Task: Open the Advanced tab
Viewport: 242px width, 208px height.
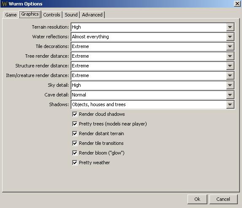Action: (x=92, y=15)
